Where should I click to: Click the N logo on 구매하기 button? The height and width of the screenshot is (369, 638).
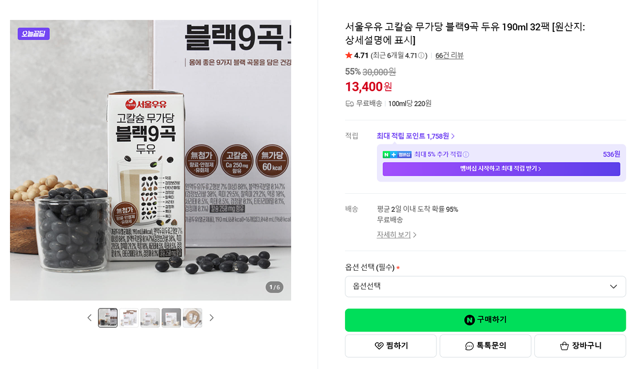pyautogui.click(x=469, y=320)
